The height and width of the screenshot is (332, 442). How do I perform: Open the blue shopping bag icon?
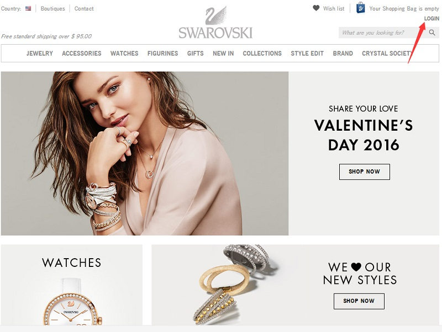click(x=361, y=8)
